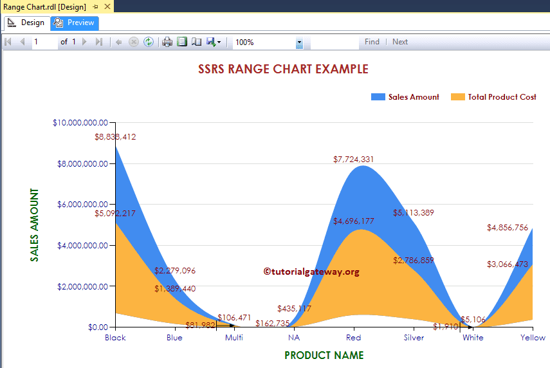Switch to the Design tab
Image resolution: width=550 pixels, height=368 pixels.
pyautogui.click(x=26, y=23)
